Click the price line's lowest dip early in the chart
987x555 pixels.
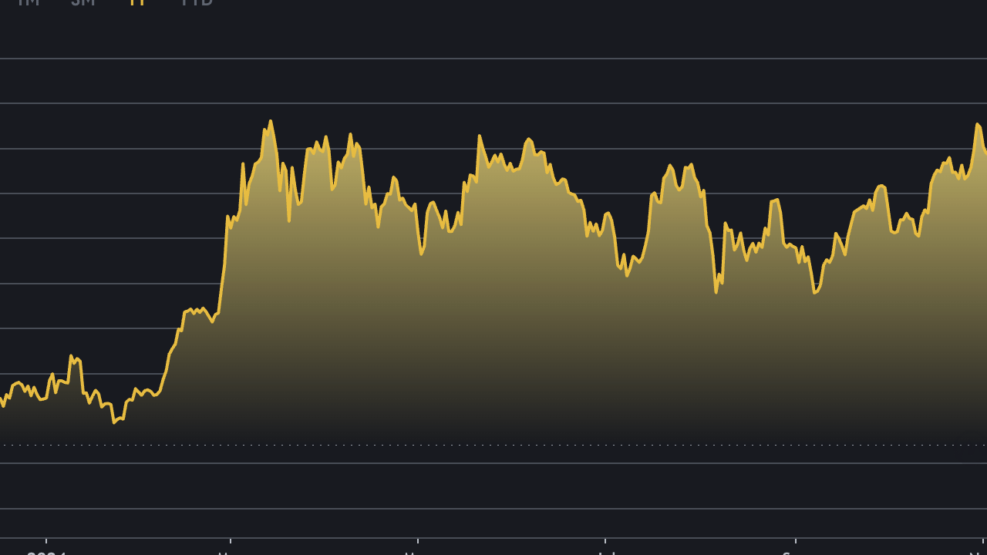click(x=114, y=422)
